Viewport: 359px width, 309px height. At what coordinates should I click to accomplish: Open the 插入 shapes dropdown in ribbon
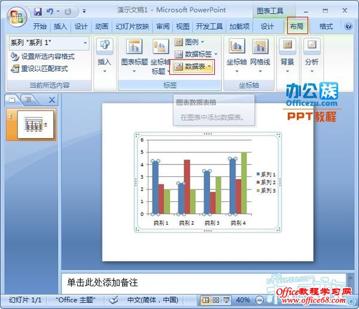tap(105, 56)
